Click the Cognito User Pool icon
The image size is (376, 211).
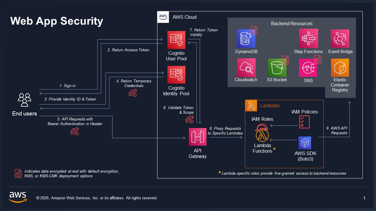(176, 40)
